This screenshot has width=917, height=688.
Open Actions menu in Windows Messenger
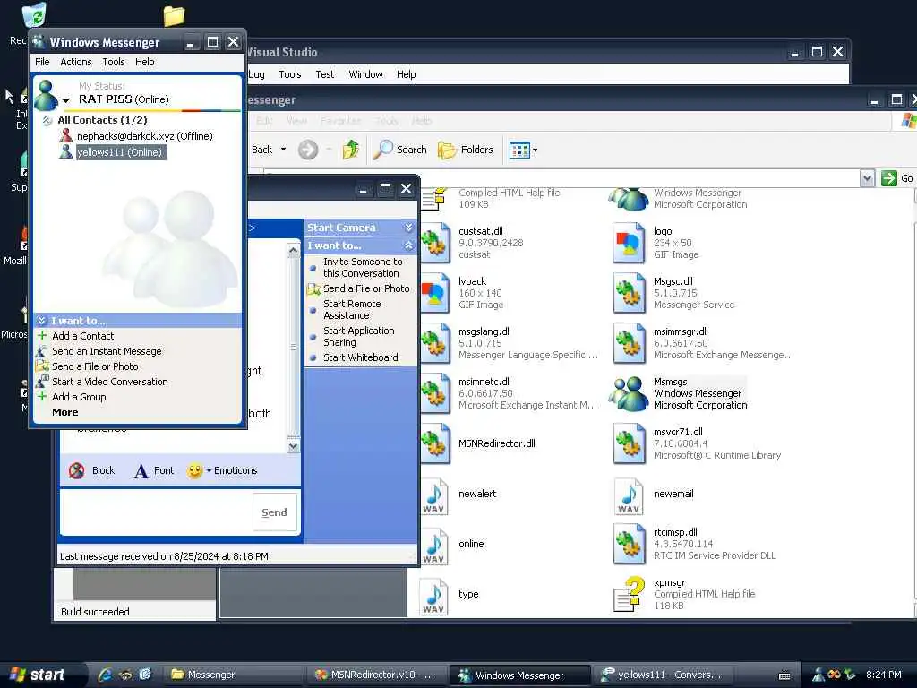click(x=76, y=62)
